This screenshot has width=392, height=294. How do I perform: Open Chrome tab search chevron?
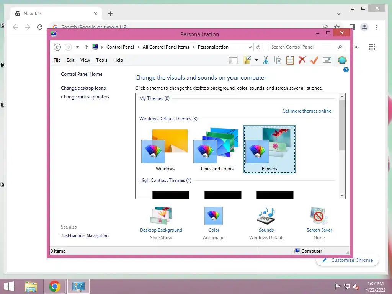click(x=339, y=14)
